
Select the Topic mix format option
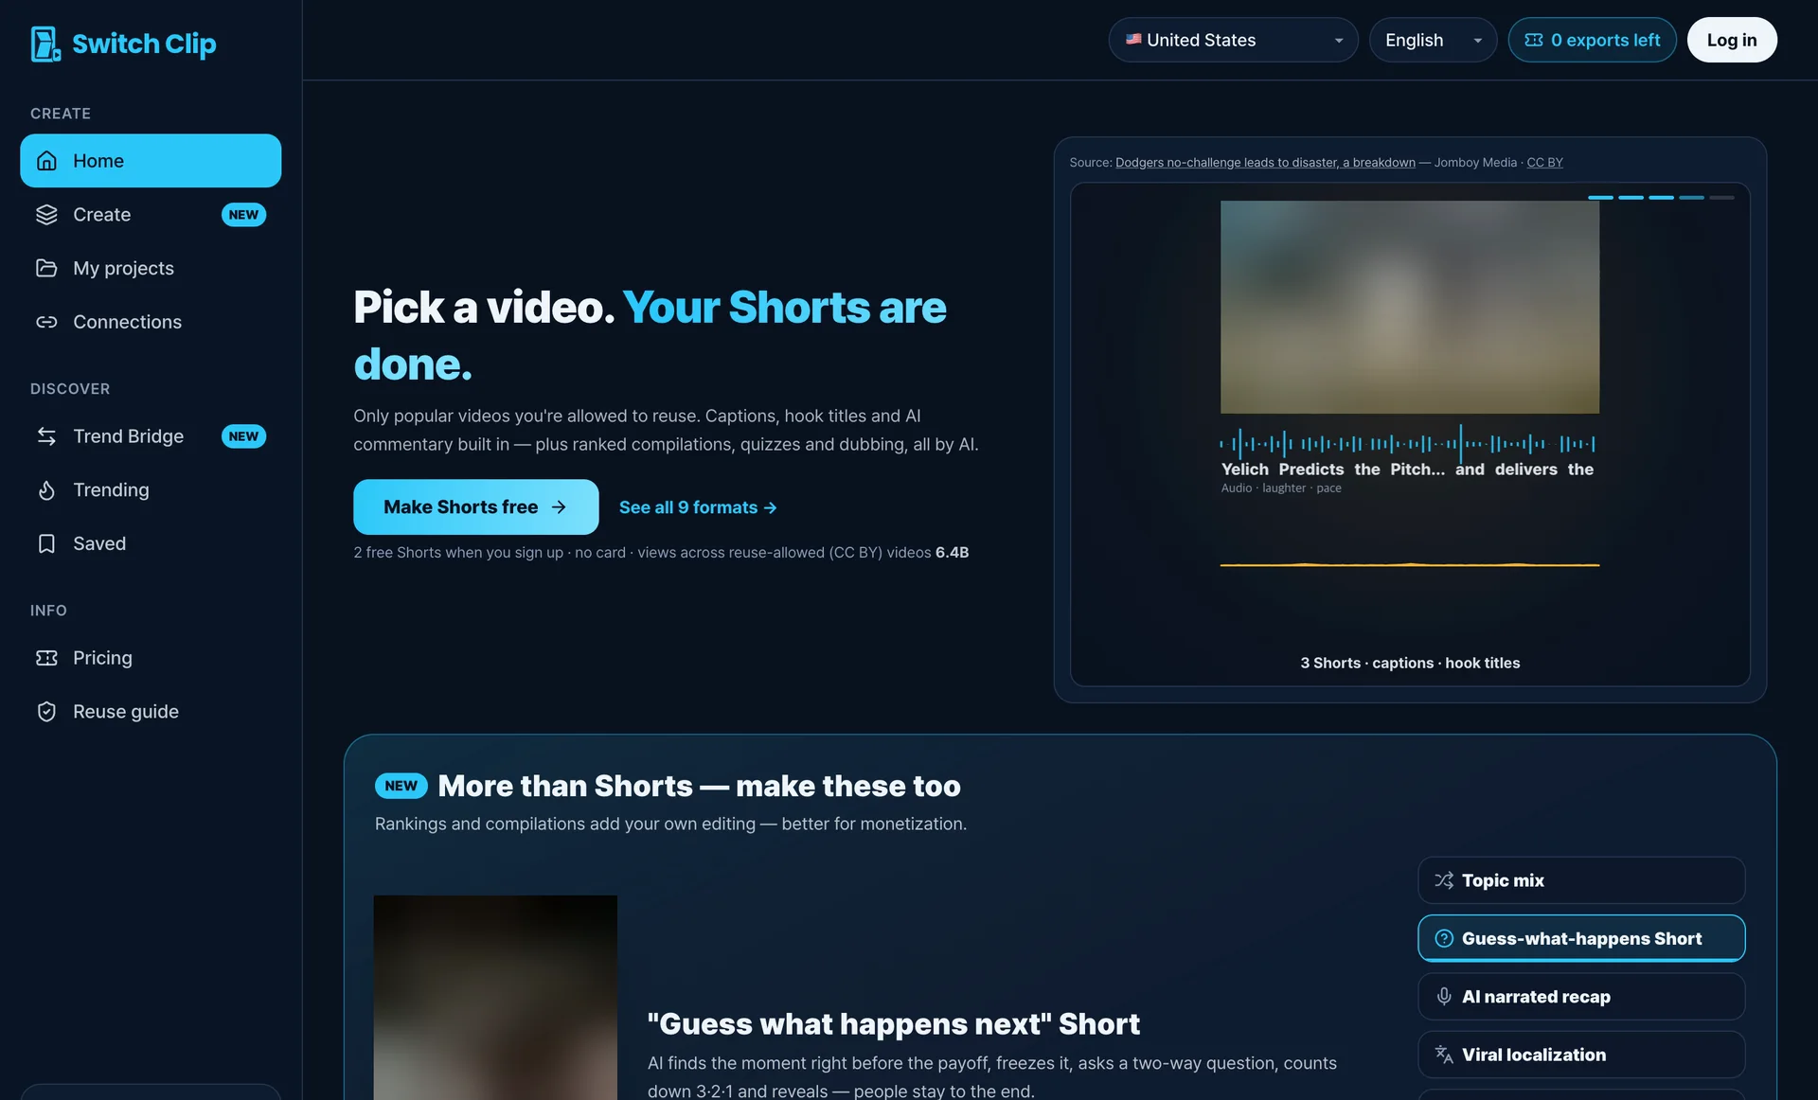(x=1581, y=880)
